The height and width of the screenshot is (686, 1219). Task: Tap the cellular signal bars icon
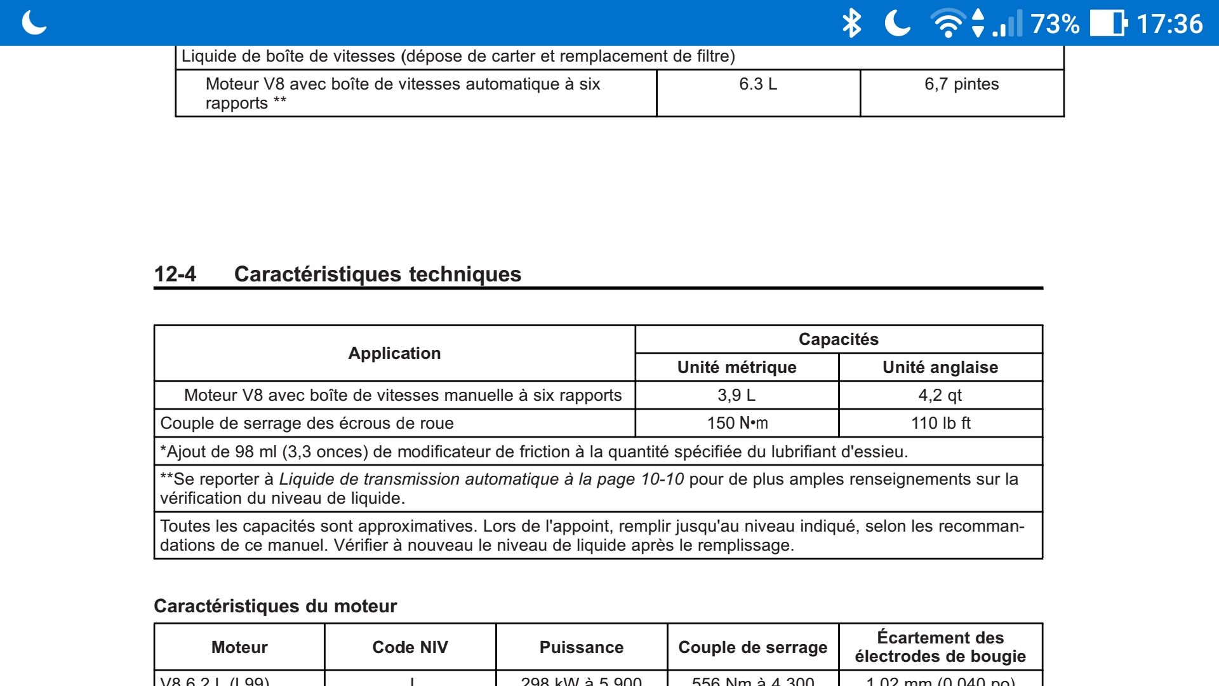tap(1008, 24)
